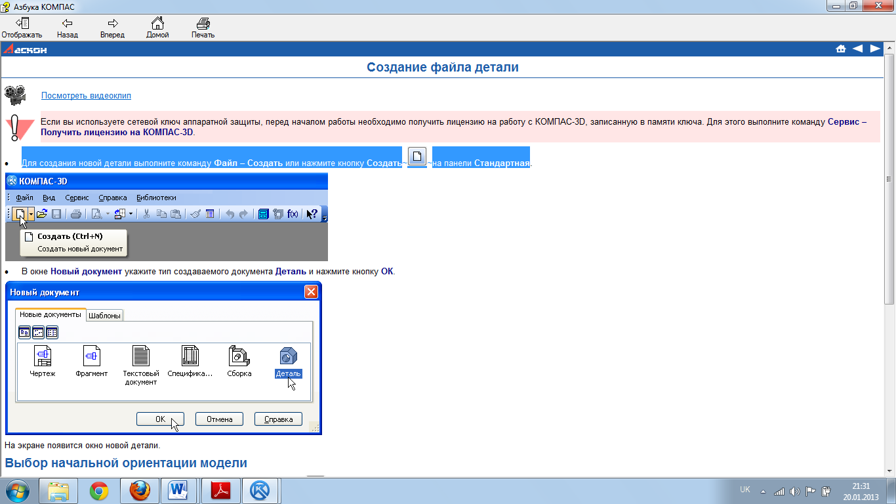Expand the arrow beside illustrated Создать icon
The width and height of the screenshot is (896, 504).
tap(31, 214)
